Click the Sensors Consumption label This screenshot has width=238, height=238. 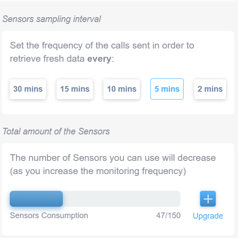tap(49, 216)
